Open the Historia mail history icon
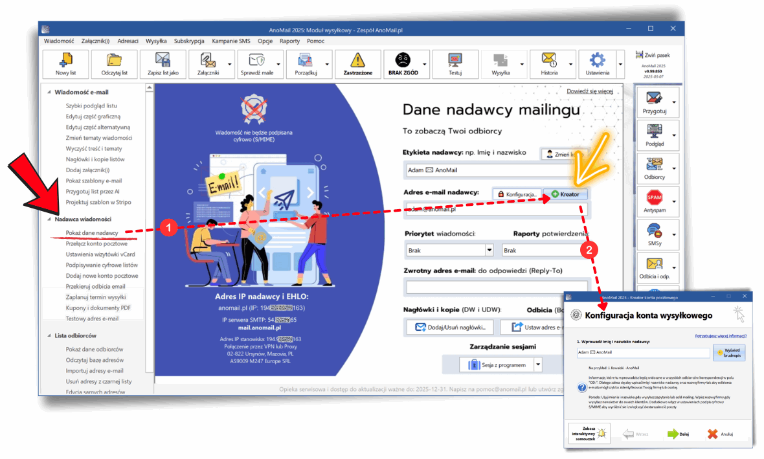Screen dimensions: 764x459 (549, 64)
